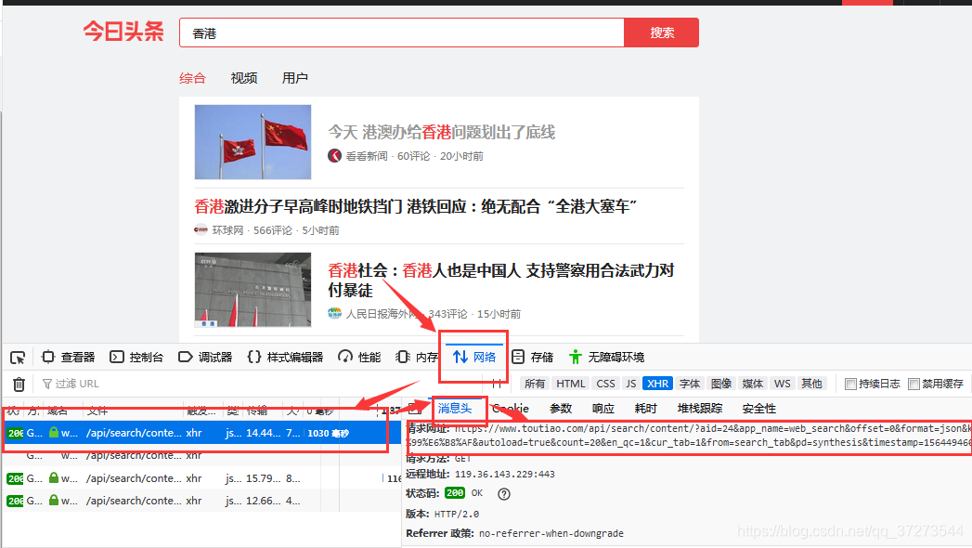Open the 控制台 (Console) panel
The image size is (972, 548).
click(137, 357)
